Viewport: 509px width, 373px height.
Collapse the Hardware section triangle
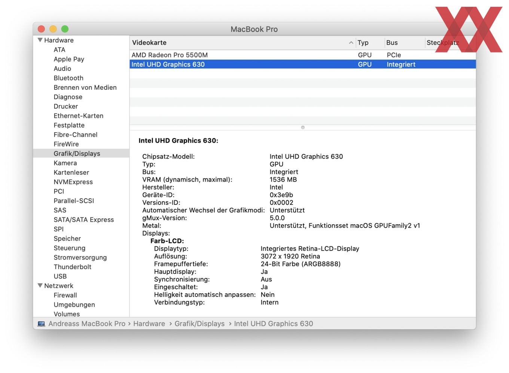point(40,40)
